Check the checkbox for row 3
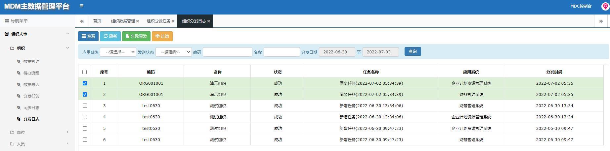Image resolution: width=610 pixels, height=151 pixels. [x=85, y=106]
